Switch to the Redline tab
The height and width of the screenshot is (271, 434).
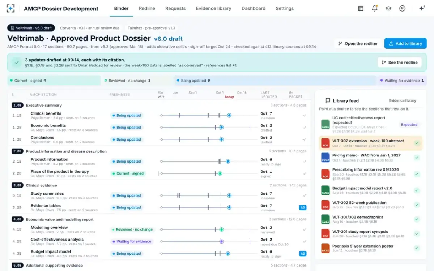click(147, 8)
